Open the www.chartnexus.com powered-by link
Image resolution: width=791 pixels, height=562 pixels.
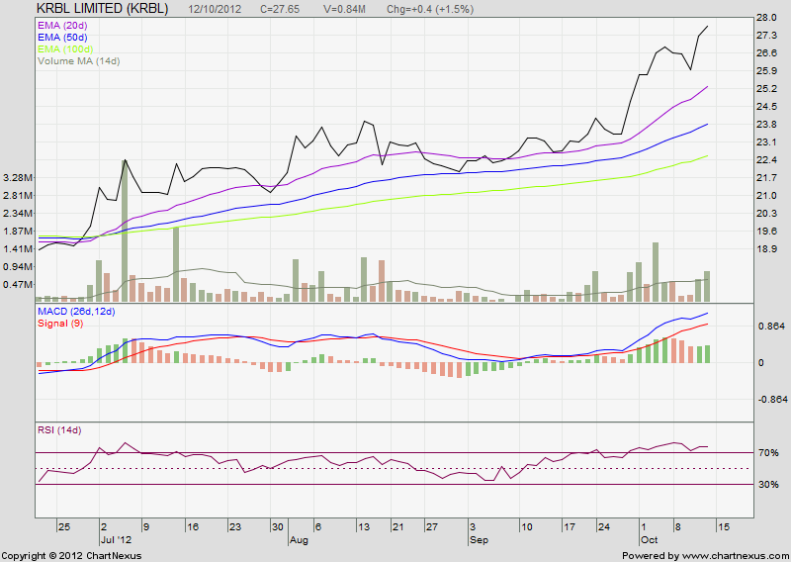coord(735,556)
